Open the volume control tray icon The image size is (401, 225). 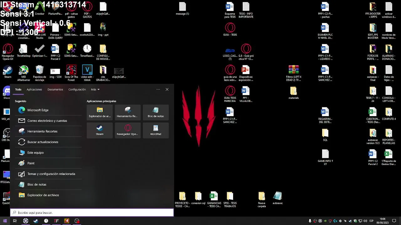(x=365, y=221)
